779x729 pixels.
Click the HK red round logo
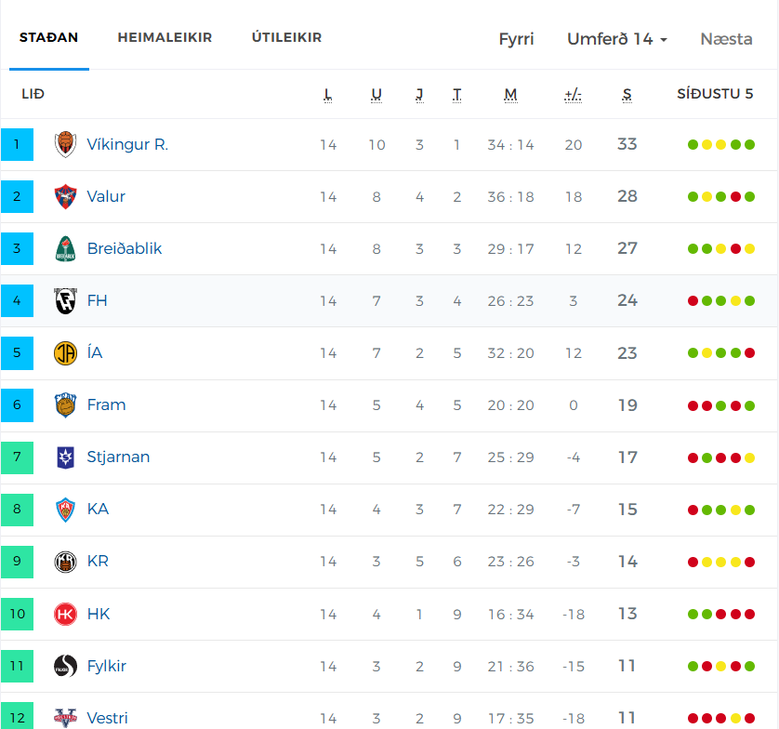coord(65,615)
